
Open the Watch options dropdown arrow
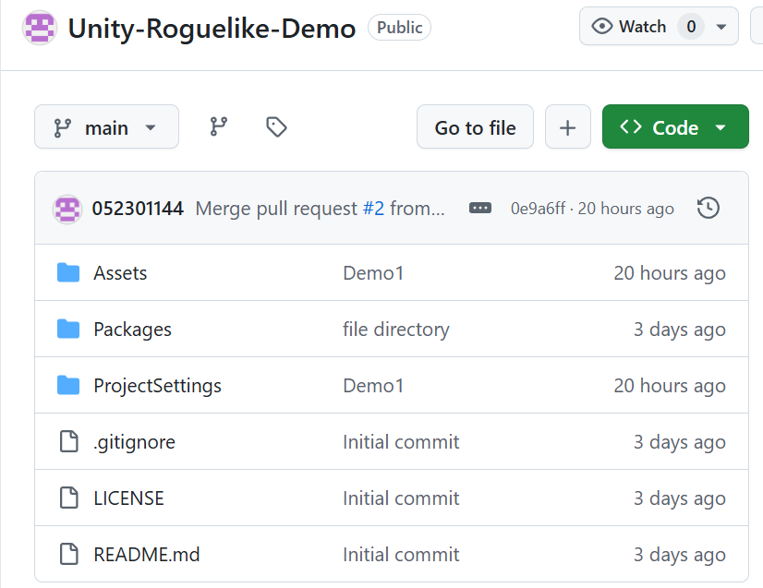[x=721, y=27]
